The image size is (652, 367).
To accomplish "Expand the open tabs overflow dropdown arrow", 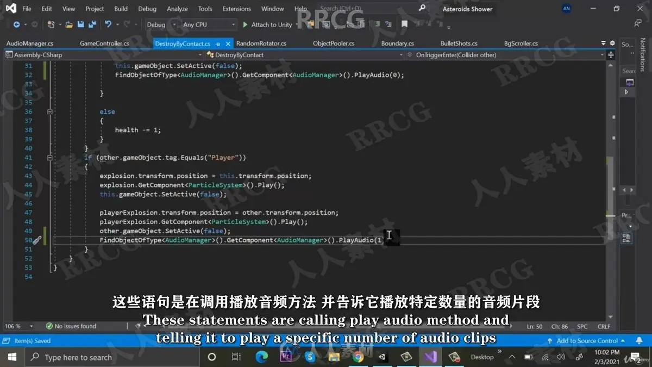I will click(603, 43).
